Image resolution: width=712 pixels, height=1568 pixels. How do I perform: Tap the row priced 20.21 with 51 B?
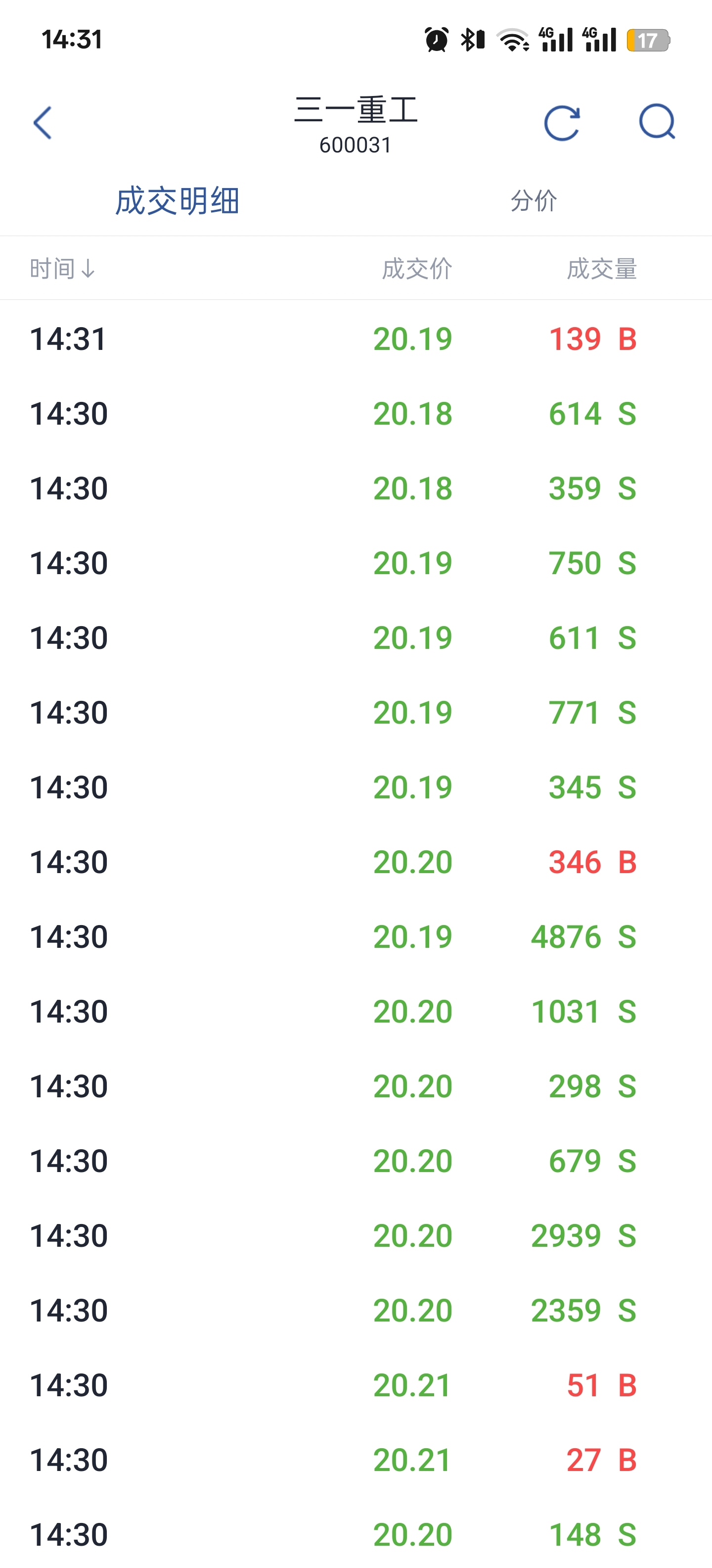[x=356, y=1385]
